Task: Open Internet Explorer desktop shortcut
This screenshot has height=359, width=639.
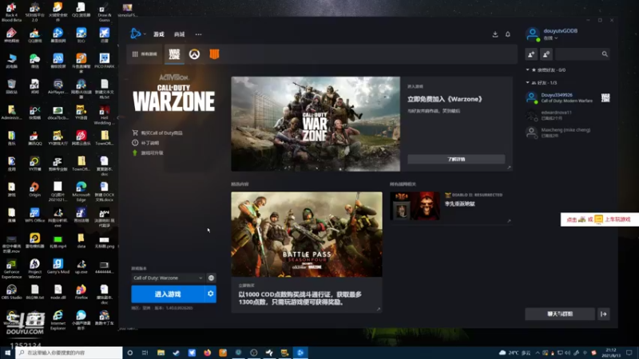Action: tap(58, 320)
